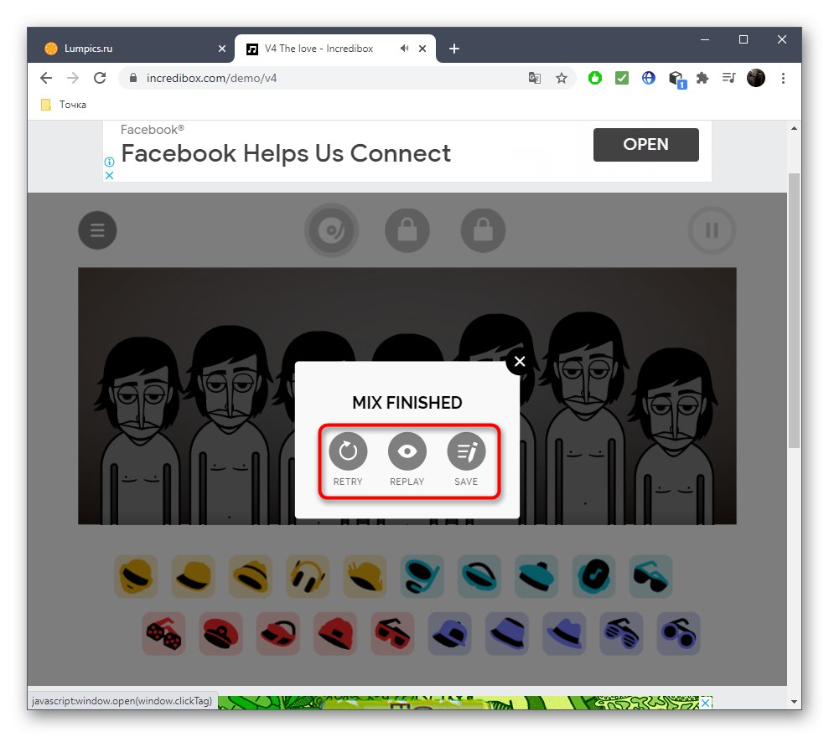Viewport: 829px width, 737px height.
Task: Select the red sun visor icon
Action: point(278,633)
